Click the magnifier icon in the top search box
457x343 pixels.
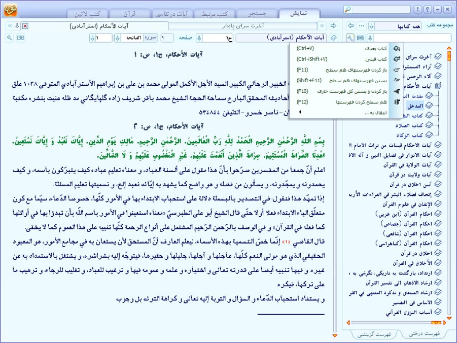[347, 10]
